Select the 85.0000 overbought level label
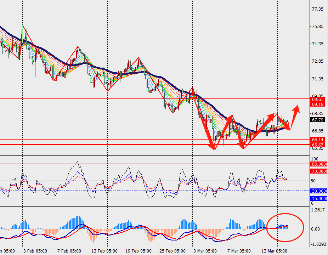Screen dimensions: 328x255 tap(319, 164)
